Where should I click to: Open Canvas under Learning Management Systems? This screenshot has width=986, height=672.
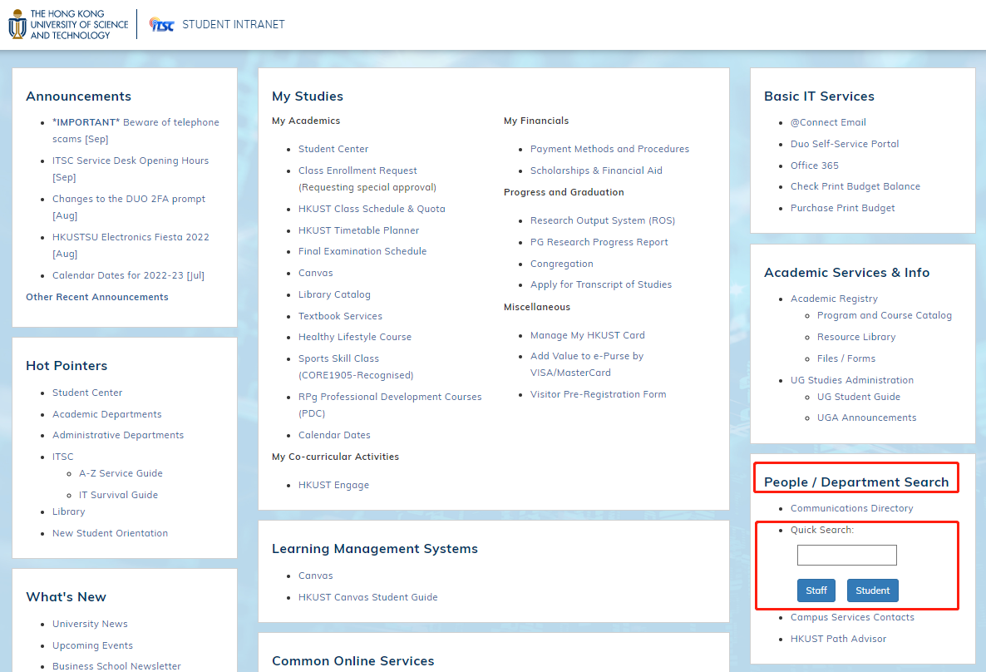(x=316, y=576)
